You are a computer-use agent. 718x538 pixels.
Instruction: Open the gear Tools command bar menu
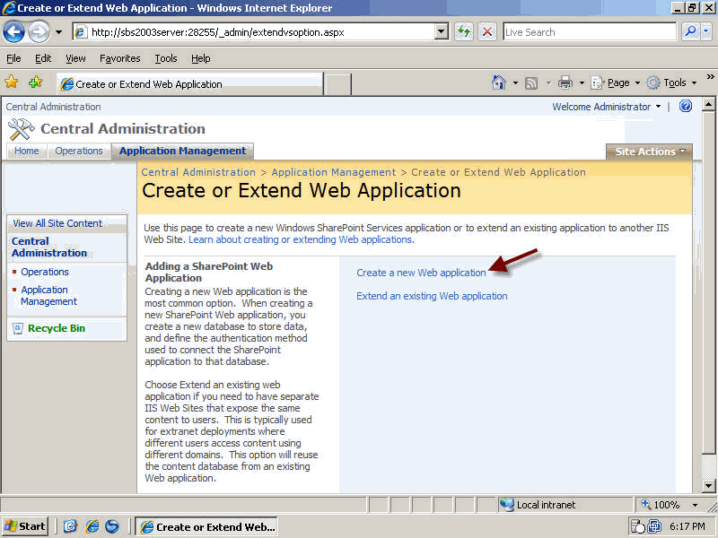[671, 82]
